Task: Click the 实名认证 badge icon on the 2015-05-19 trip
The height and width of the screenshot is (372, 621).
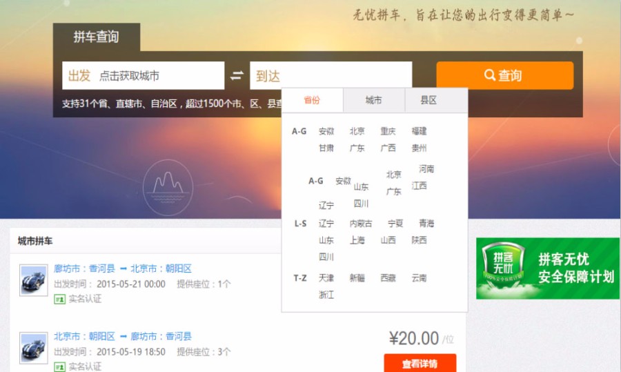Action: click(59, 367)
